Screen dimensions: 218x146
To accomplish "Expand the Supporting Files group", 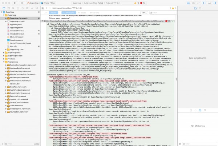I will (6, 50).
